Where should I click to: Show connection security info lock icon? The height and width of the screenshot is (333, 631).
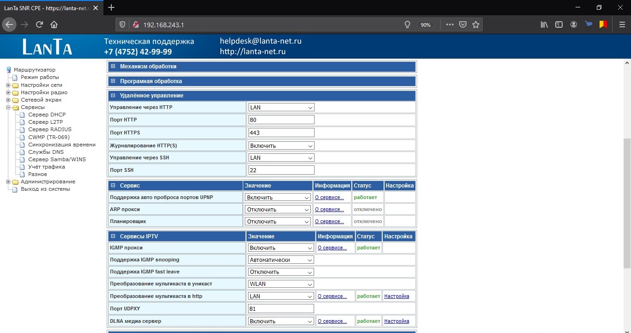point(136,25)
